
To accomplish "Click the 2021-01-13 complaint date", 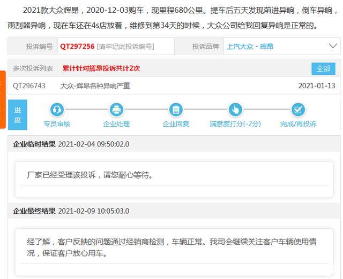I will click(317, 86).
